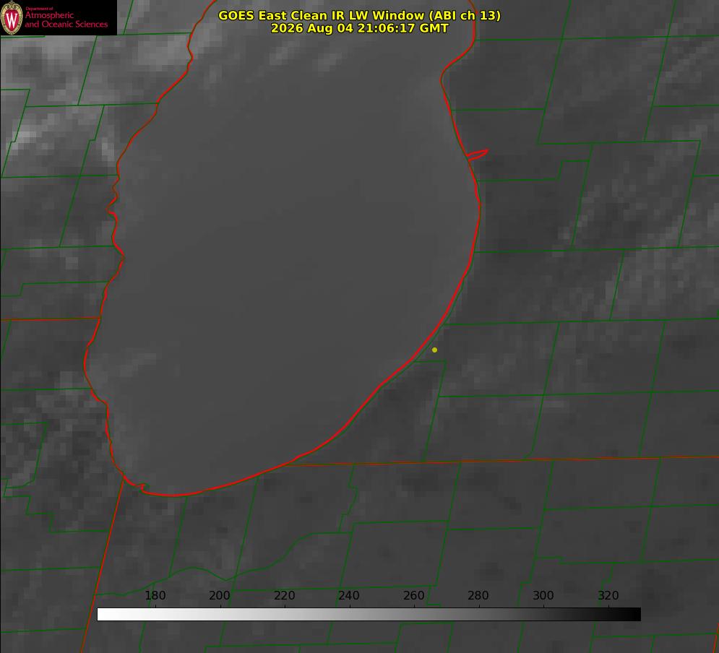The image size is (719, 653).
Task: Click the 320 value on the colorbar
Action: [x=608, y=595]
